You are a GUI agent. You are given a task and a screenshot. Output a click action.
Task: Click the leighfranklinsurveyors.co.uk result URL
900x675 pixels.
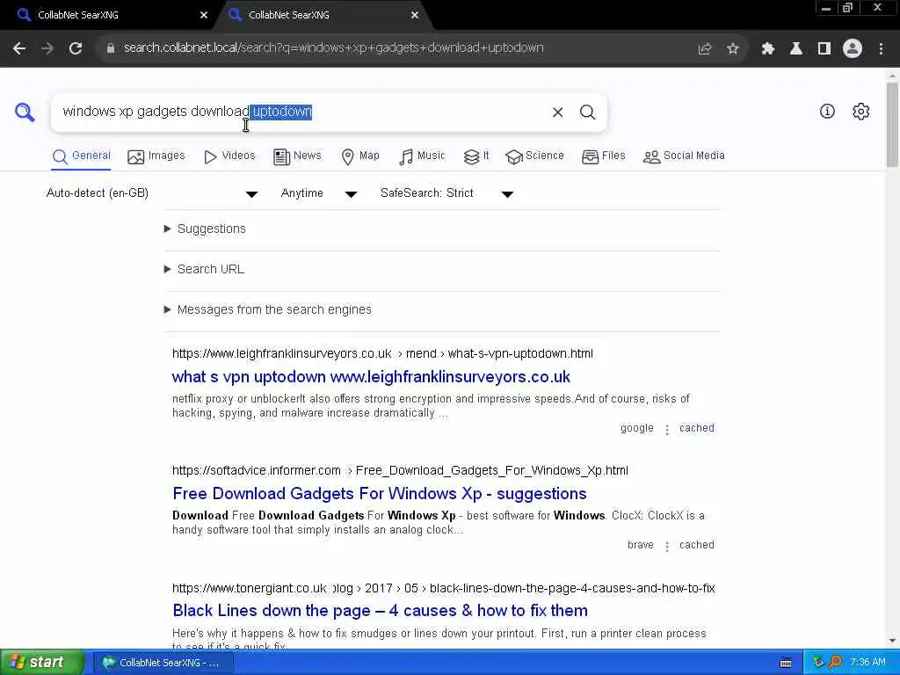click(382, 353)
